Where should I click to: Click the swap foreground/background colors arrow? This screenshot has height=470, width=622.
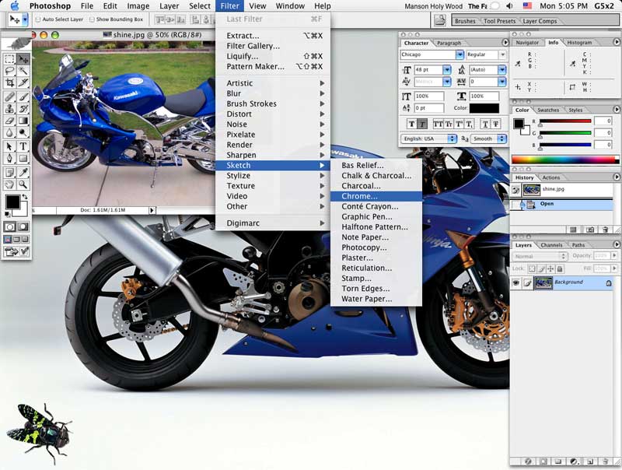[x=26, y=197]
